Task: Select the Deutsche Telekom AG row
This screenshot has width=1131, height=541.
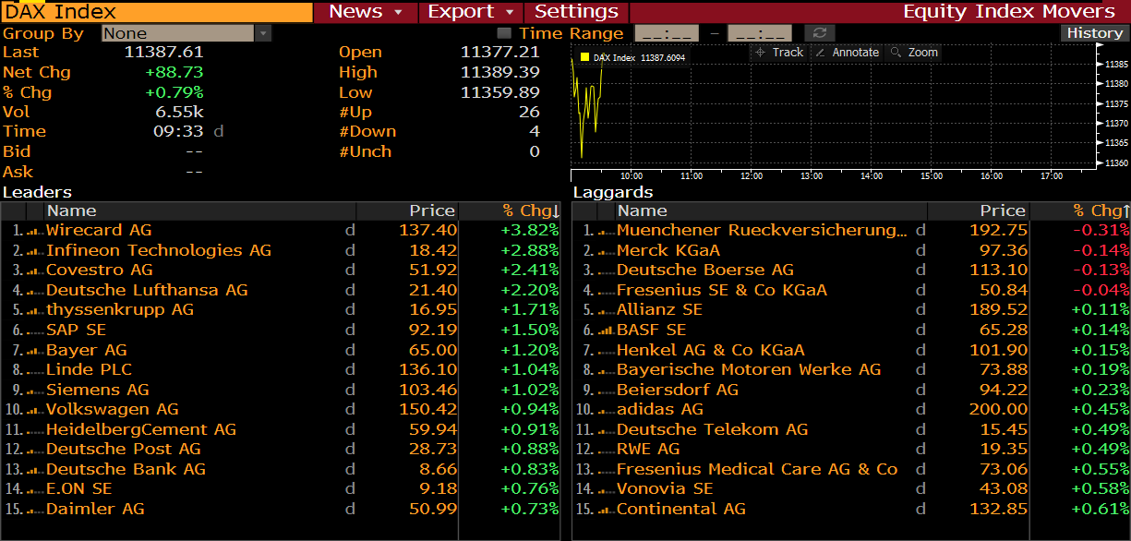Action: [850, 430]
